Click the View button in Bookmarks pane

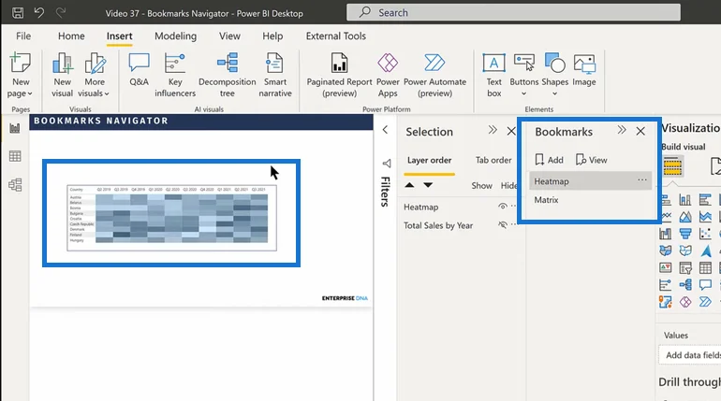coord(592,160)
